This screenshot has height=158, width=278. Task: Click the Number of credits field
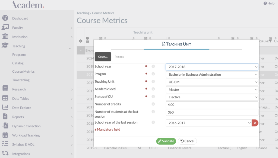coord(212,105)
